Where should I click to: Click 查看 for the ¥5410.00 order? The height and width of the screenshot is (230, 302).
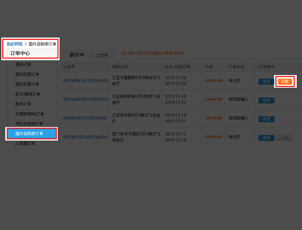pos(266,82)
